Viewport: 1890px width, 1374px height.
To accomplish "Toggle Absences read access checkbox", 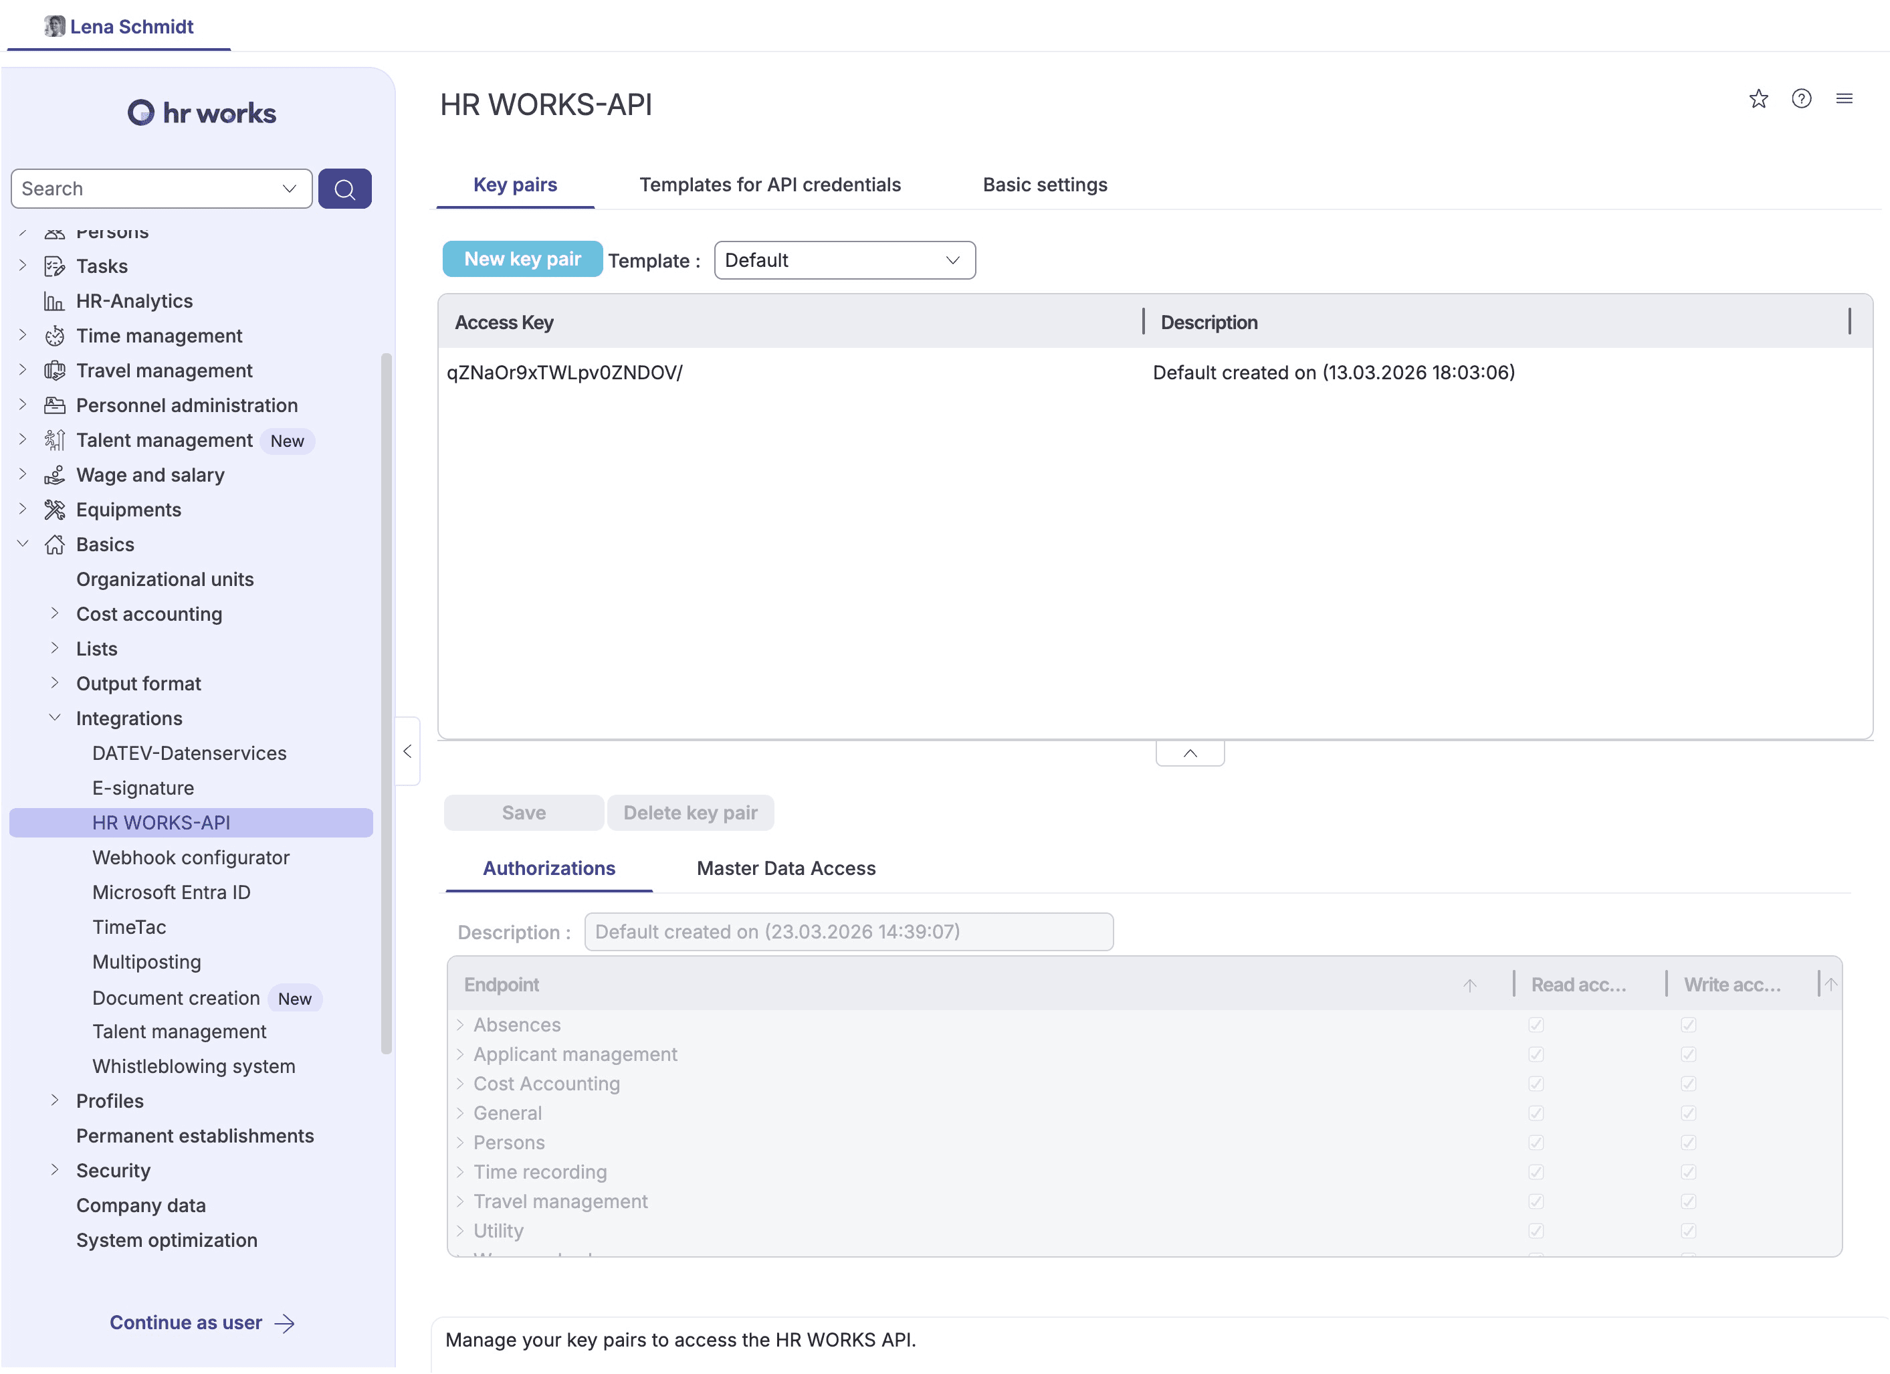I will (1536, 1025).
